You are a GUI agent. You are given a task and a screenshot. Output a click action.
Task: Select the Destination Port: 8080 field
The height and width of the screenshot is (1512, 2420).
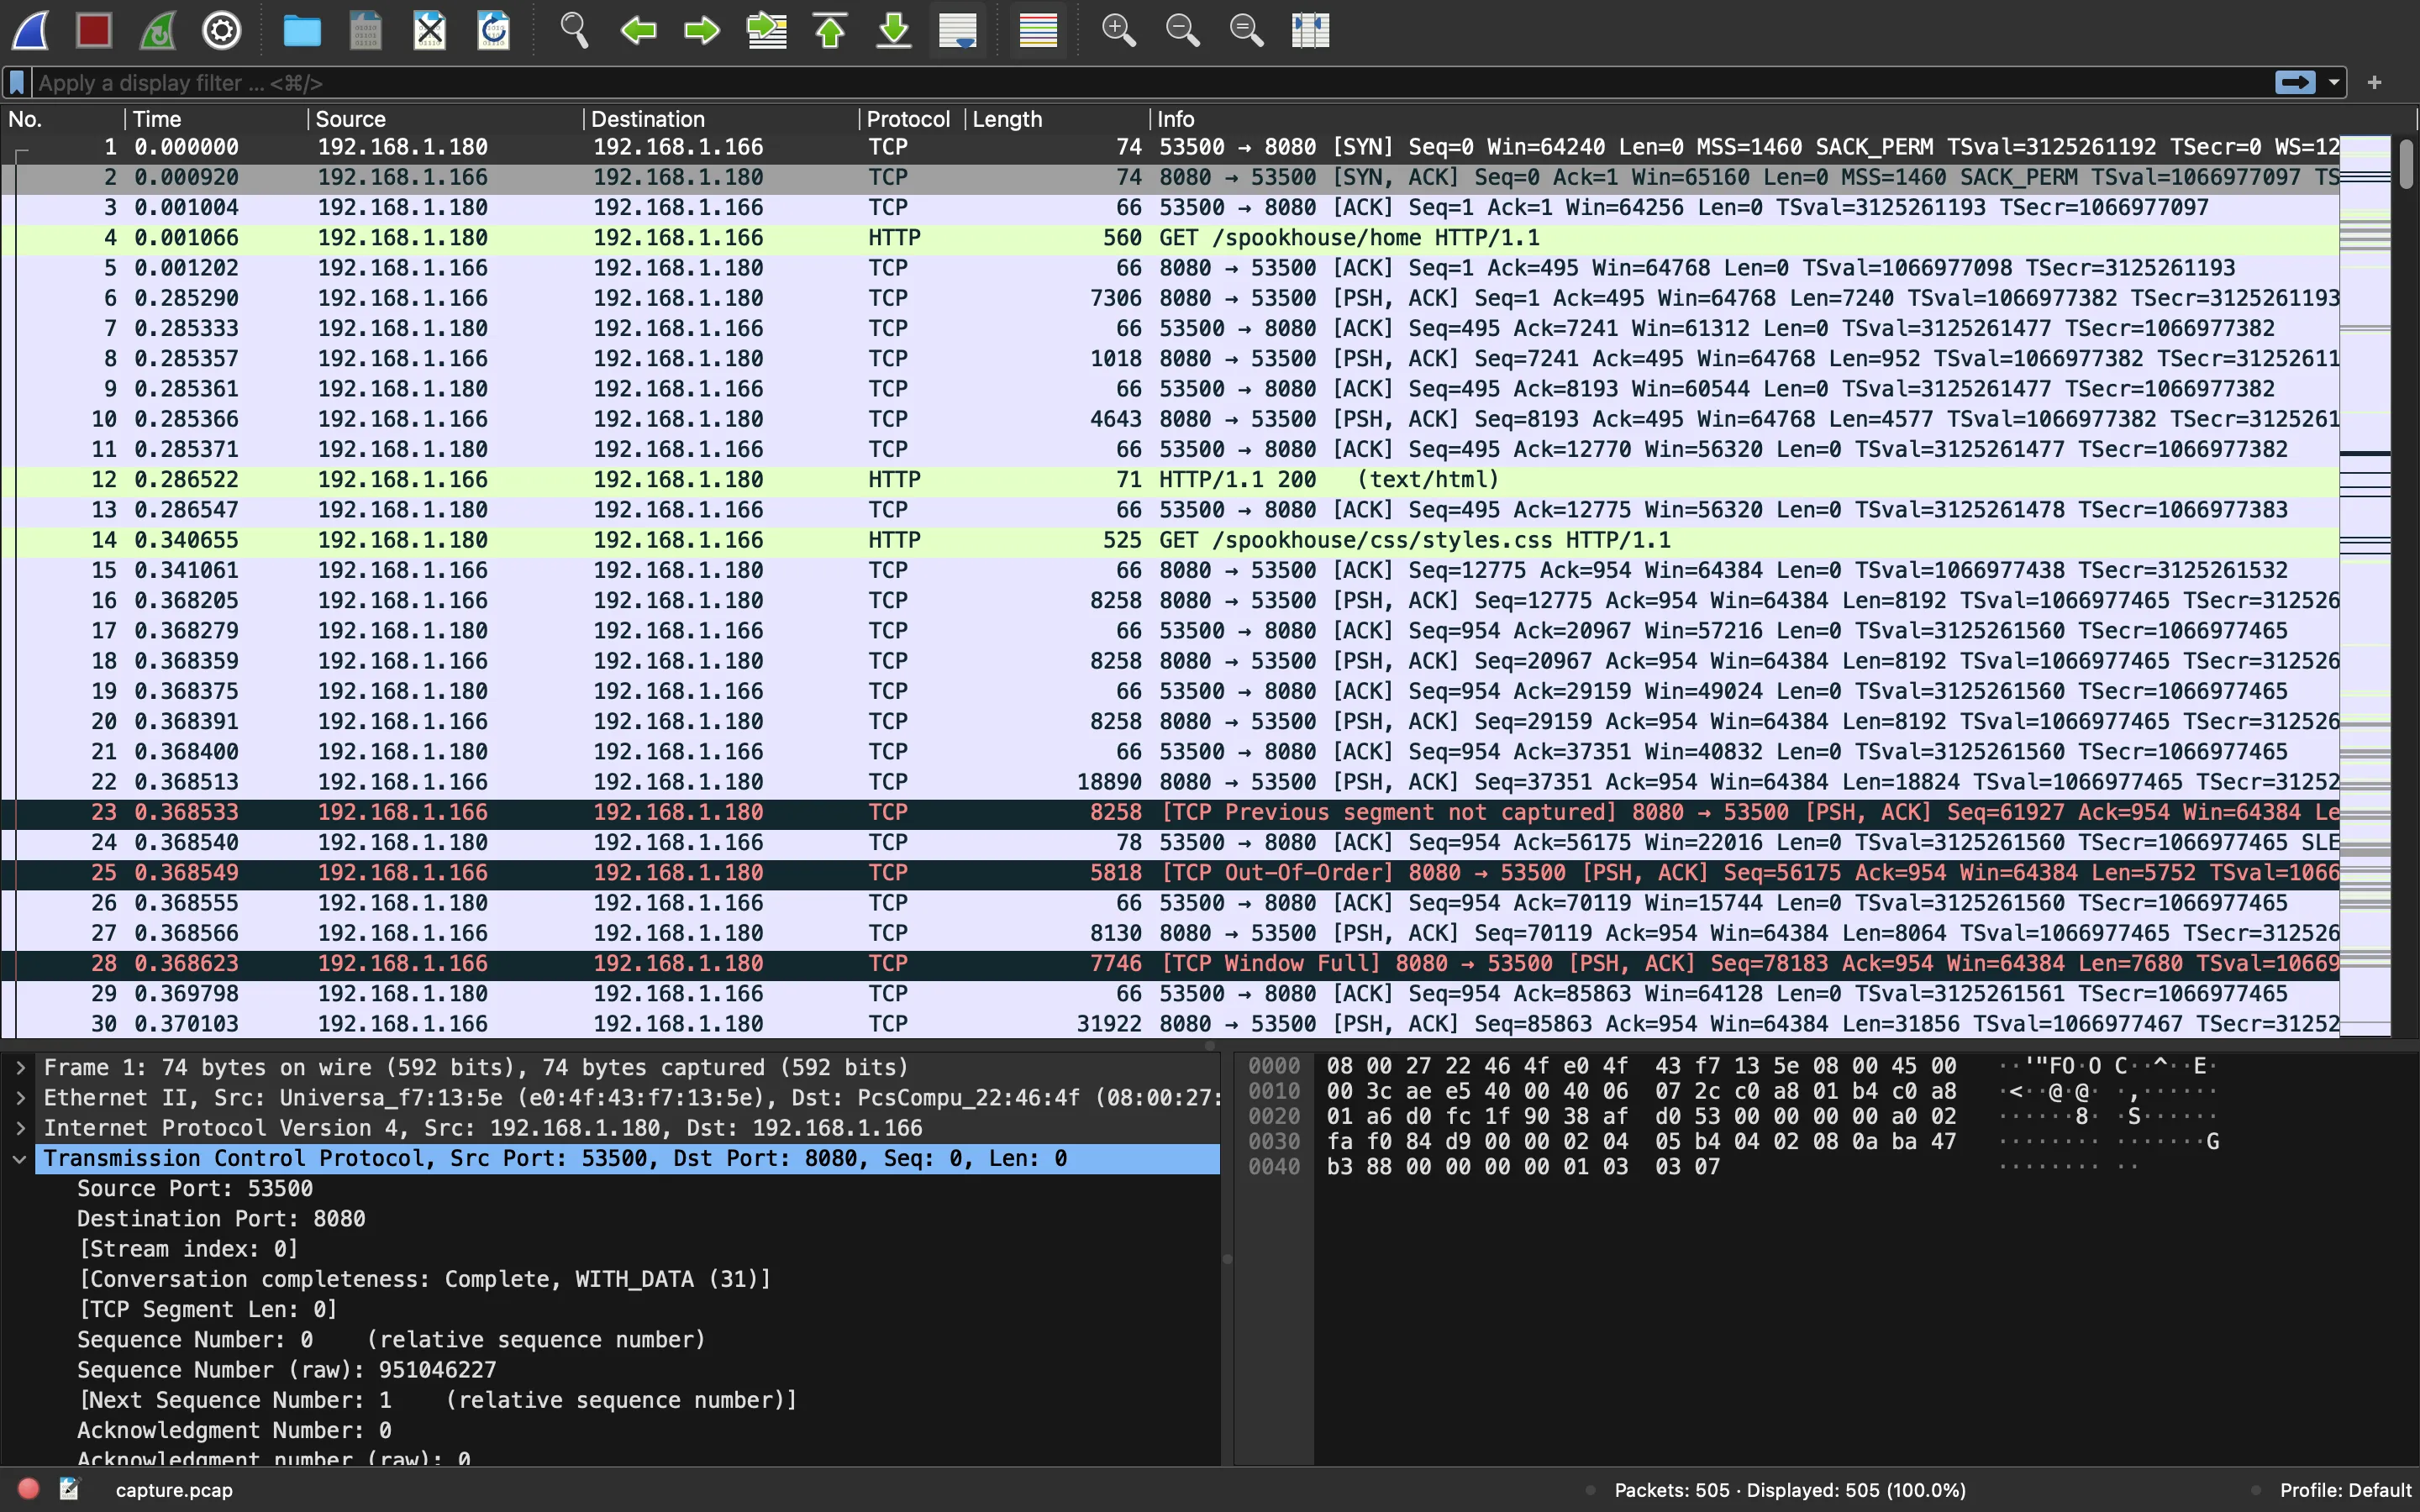[x=221, y=1219]
